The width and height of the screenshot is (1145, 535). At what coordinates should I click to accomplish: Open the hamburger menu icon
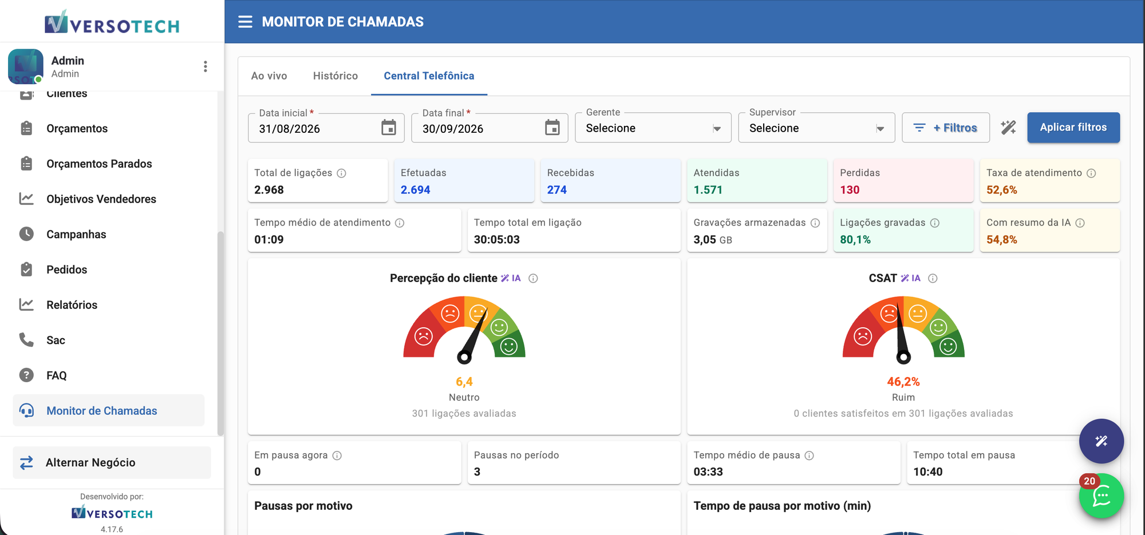pos(245,22)
